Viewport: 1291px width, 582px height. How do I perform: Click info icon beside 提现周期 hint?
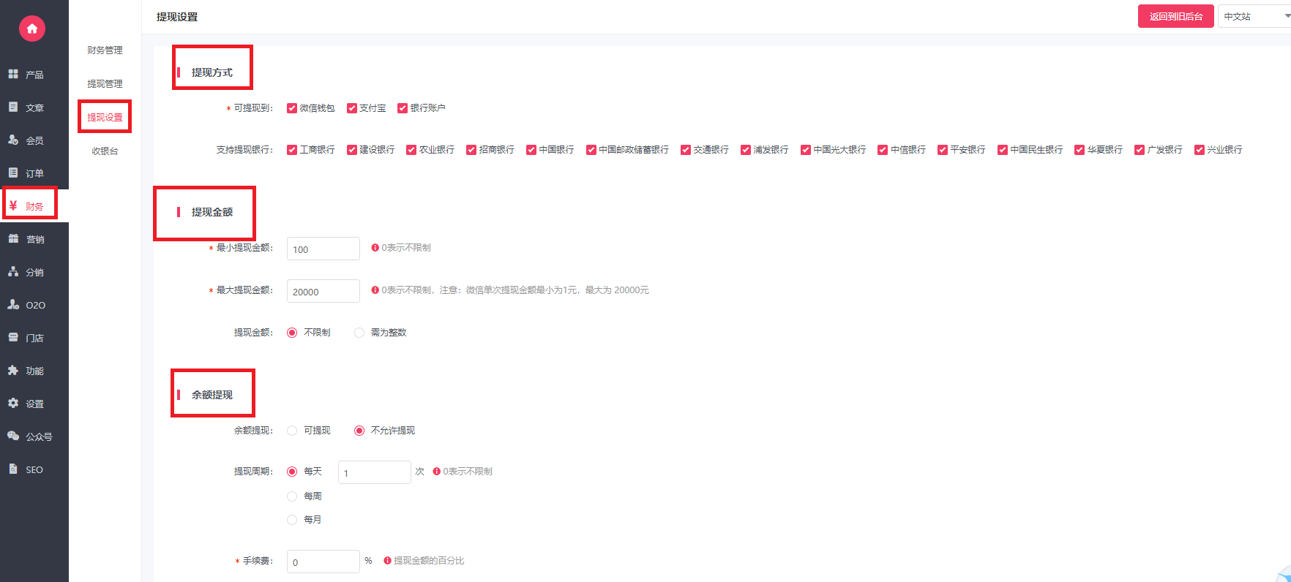436,472
